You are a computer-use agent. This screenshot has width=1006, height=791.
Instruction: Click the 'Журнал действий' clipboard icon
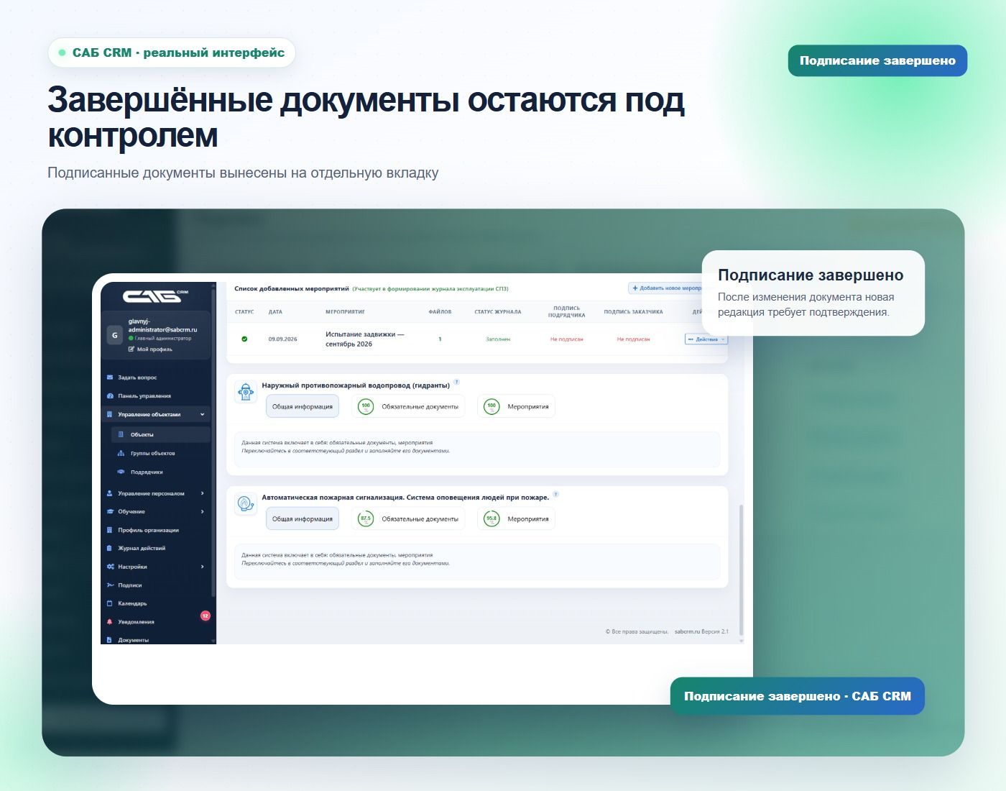click(110, 549)
